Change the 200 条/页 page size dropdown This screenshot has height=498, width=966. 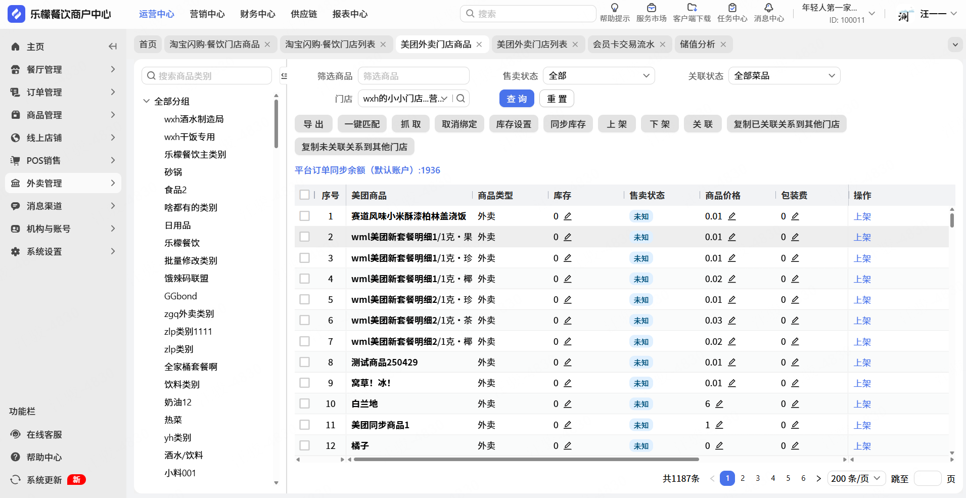coord(856,478)
